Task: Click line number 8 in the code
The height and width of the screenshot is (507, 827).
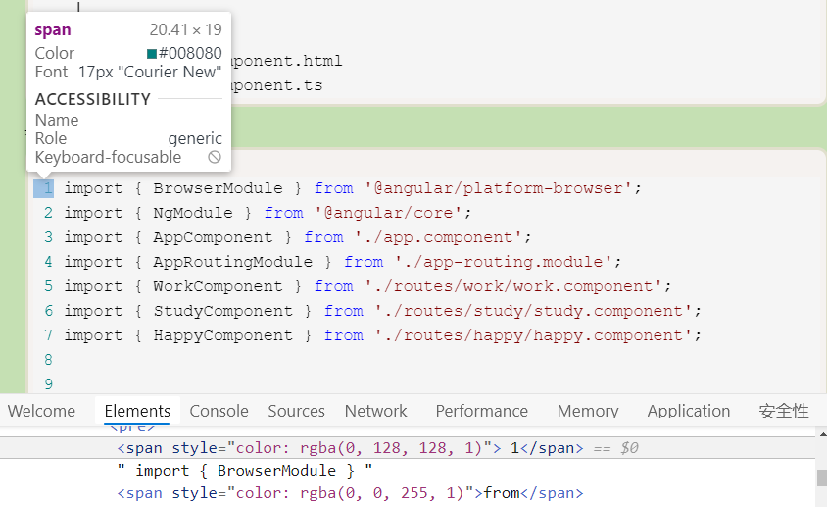Action: pyautogui.click(x=49, y=360)
